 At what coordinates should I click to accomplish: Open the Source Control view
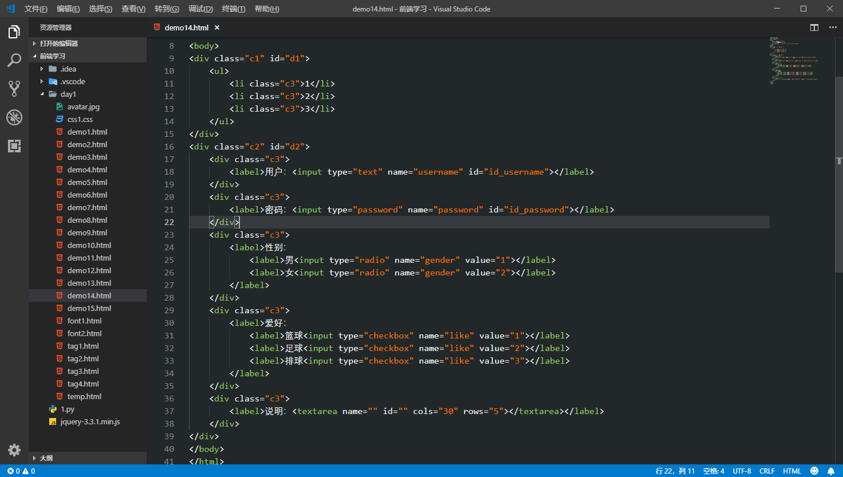point(14,89)
